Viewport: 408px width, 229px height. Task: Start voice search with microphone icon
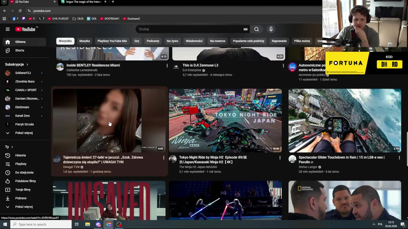pyautogui.click(x=271, y=29)
